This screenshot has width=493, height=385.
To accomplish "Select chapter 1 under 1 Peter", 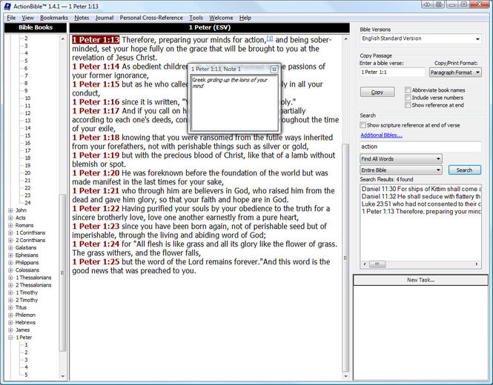I will [26, 345].
